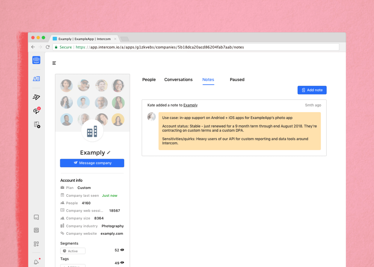The image size is (374, 267).
Task: Toggle the eye icon beside Tags count 49
Action: click(122, 263)
